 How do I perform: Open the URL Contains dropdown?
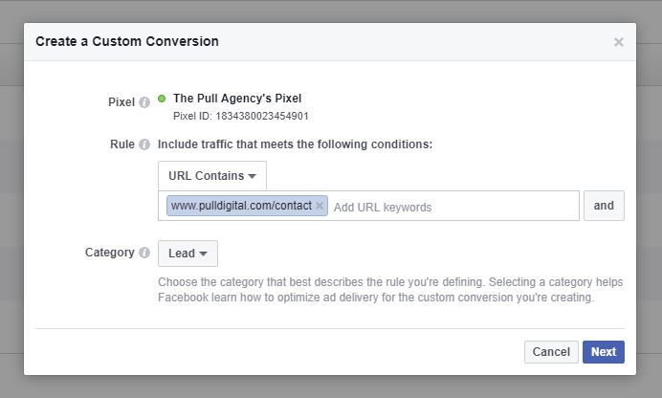212,176
